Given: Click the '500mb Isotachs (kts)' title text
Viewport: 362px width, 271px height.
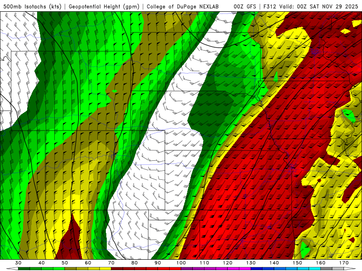Looking at the screenshot, I should click(32, 6).
